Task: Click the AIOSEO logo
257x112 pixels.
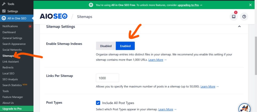Action: pos(54,16)
